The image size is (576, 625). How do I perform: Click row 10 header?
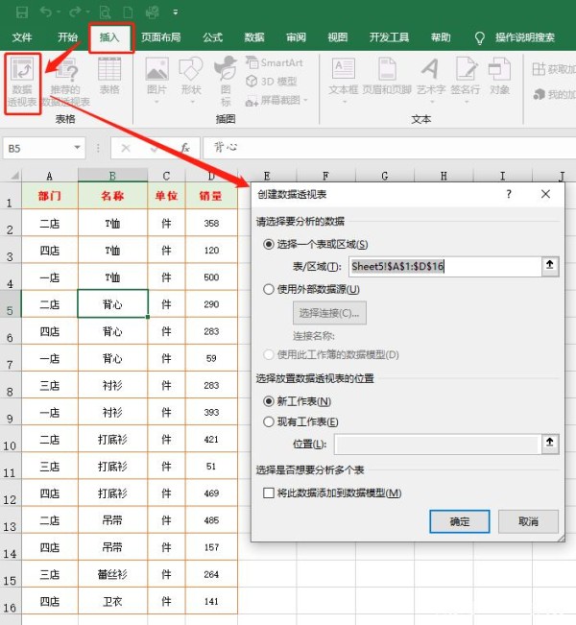coord(10,439)
